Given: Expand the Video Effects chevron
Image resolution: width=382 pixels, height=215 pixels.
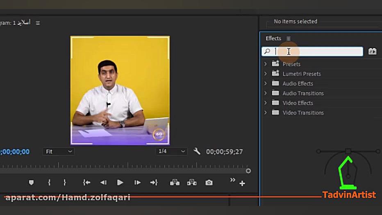Looking at the screenshot, I should pos(266,103).
